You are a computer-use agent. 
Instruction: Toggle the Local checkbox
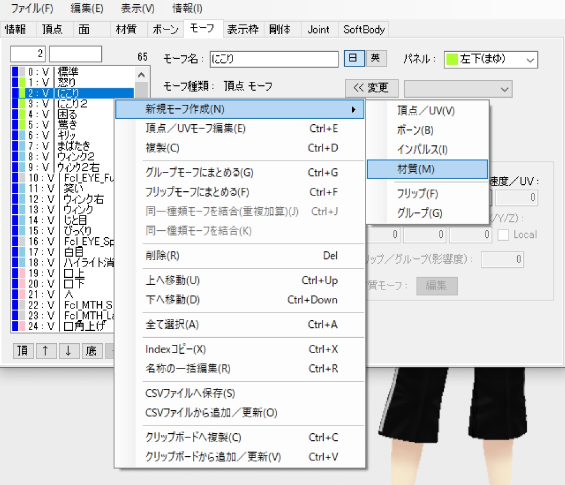(x=503, y=235)
